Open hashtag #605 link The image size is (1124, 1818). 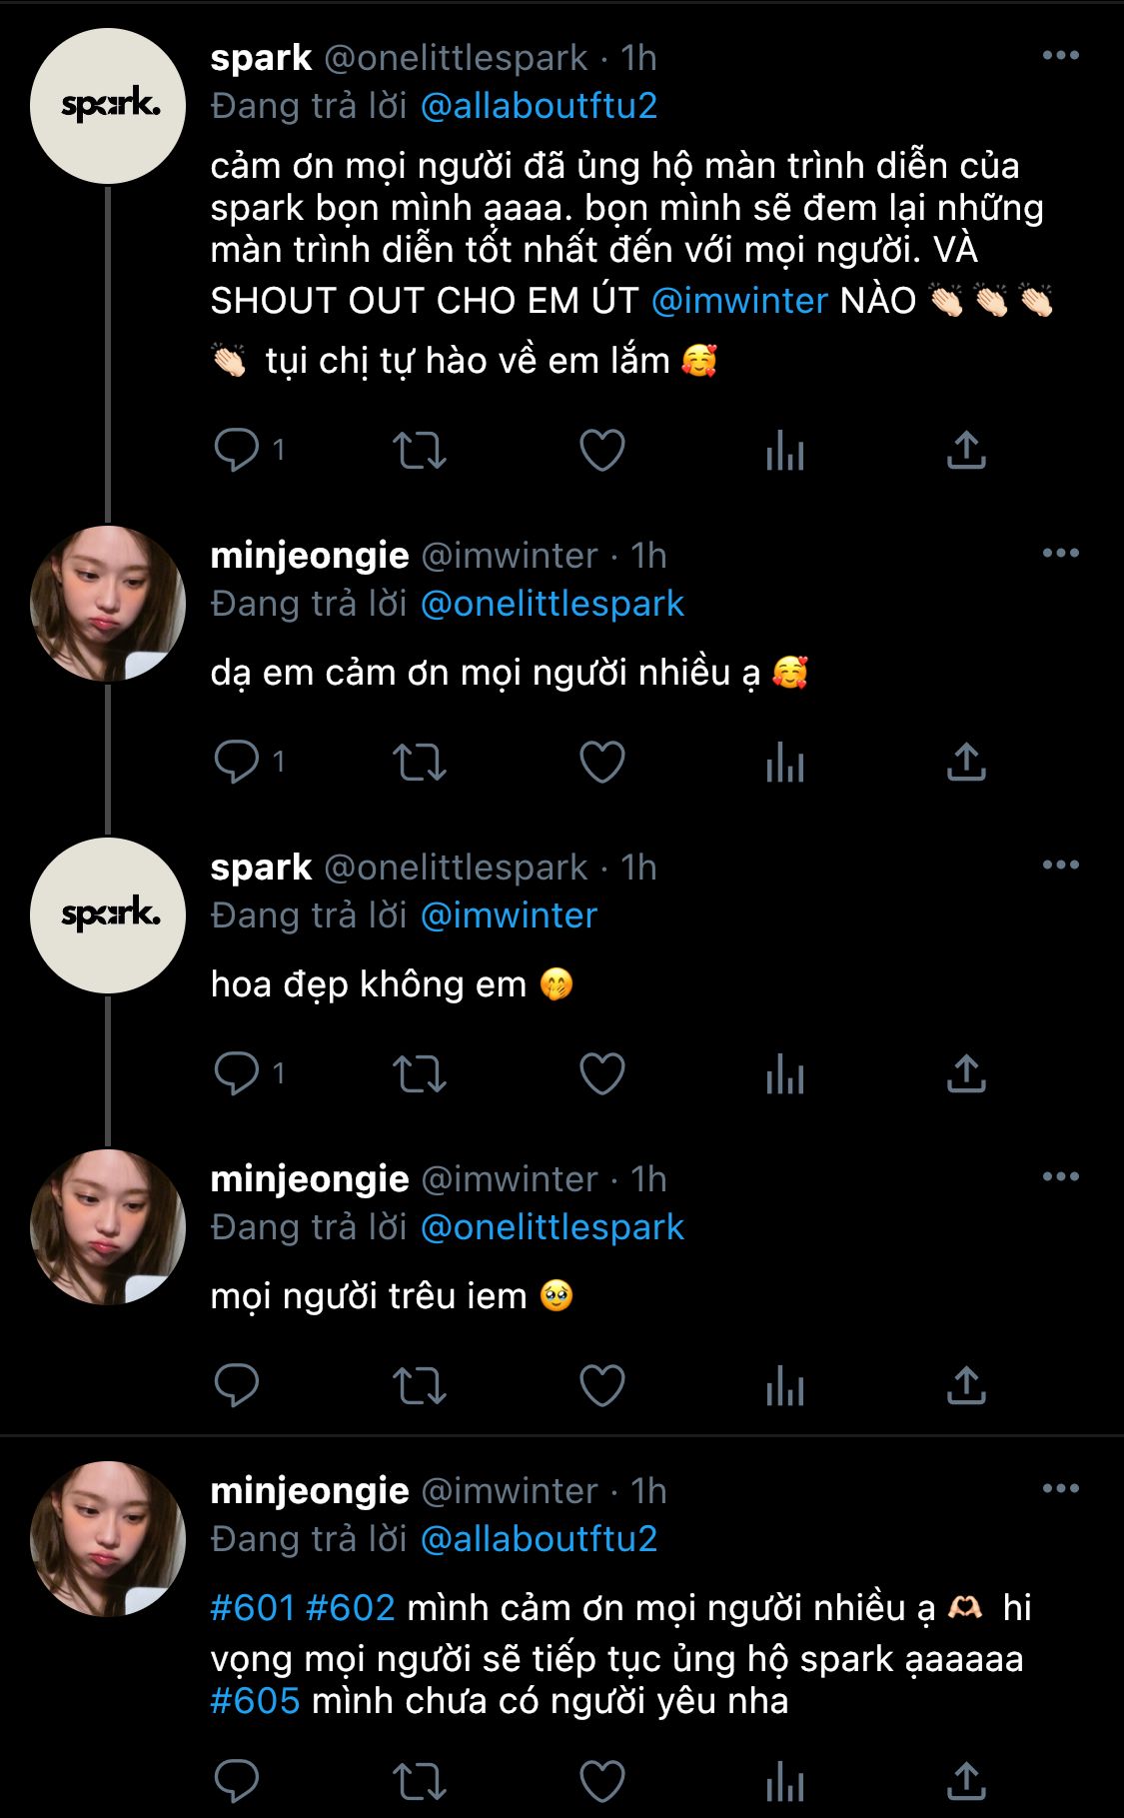click(x=255, y=1700)
